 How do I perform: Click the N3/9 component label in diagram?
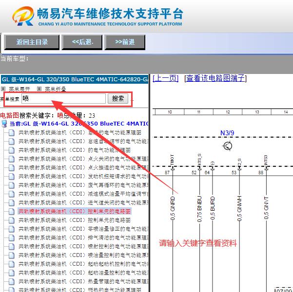227,133
